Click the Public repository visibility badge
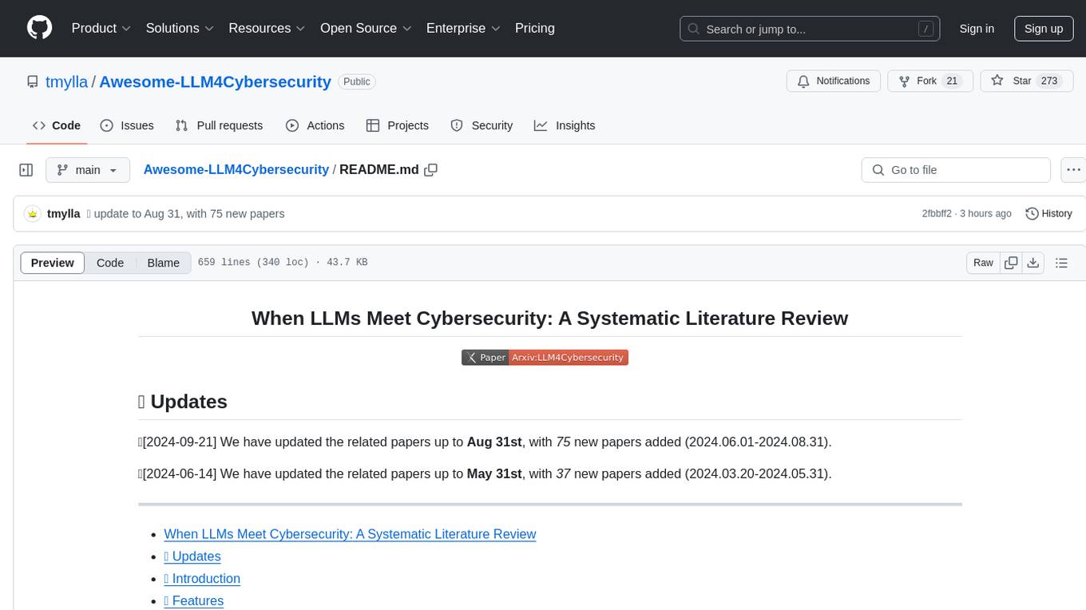Viewport: 1086px width, 610px height. click(x=357, y=81)
